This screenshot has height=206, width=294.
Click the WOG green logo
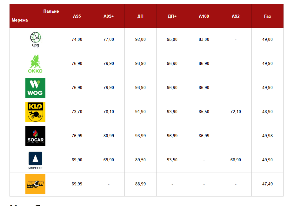35,88
